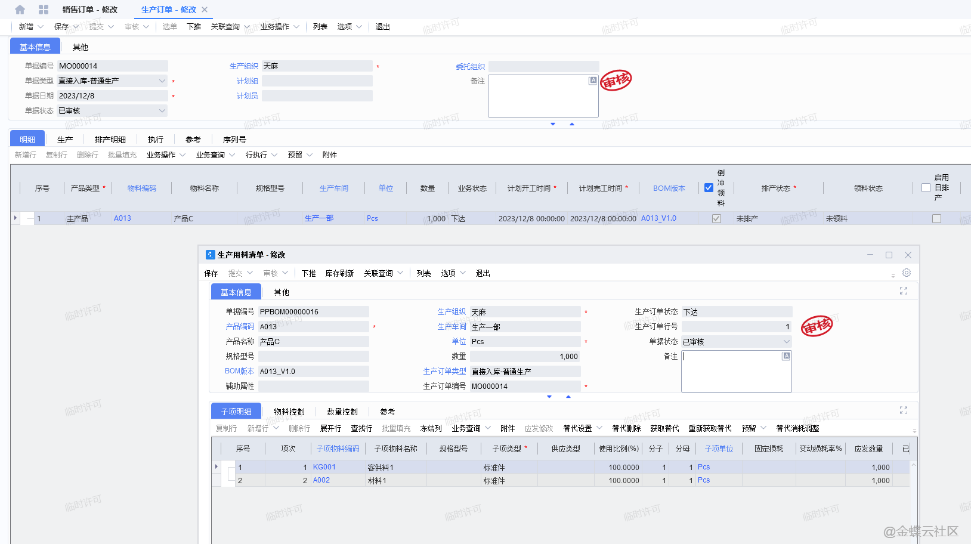Image resolution: width=971 pixels, height=544 pixels.
Task: Open the A013_V1.0 BOM version link
Action: [x=658, y=218]
